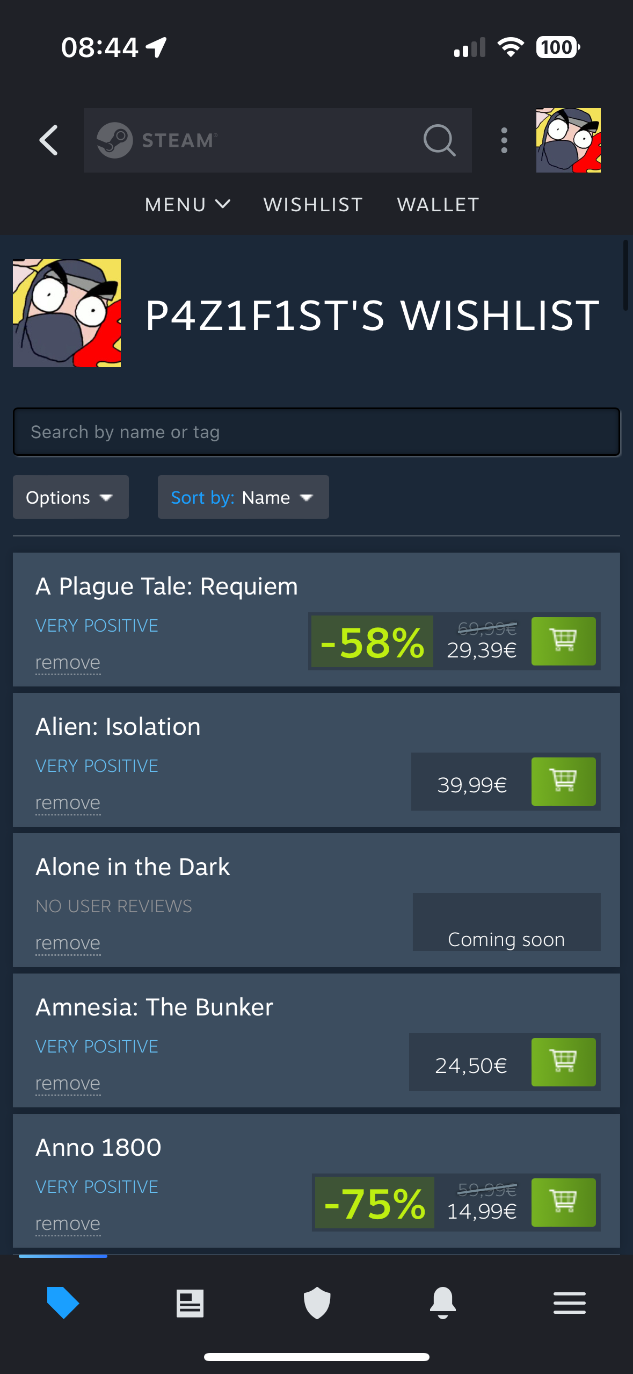Open the news tab icon
The width and height of the screenshot is (633, 1374).
click(x=190, y=1304)
